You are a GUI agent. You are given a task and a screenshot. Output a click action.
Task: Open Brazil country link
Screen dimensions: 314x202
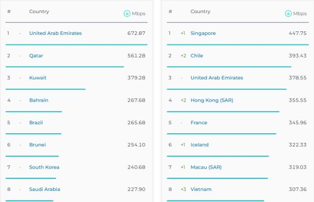point(36,123)
